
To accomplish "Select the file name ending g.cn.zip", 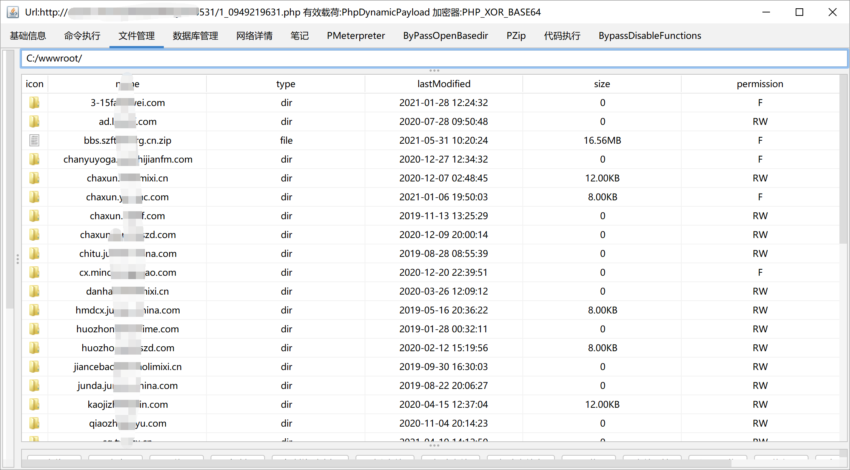I will [x=128, y=140].
